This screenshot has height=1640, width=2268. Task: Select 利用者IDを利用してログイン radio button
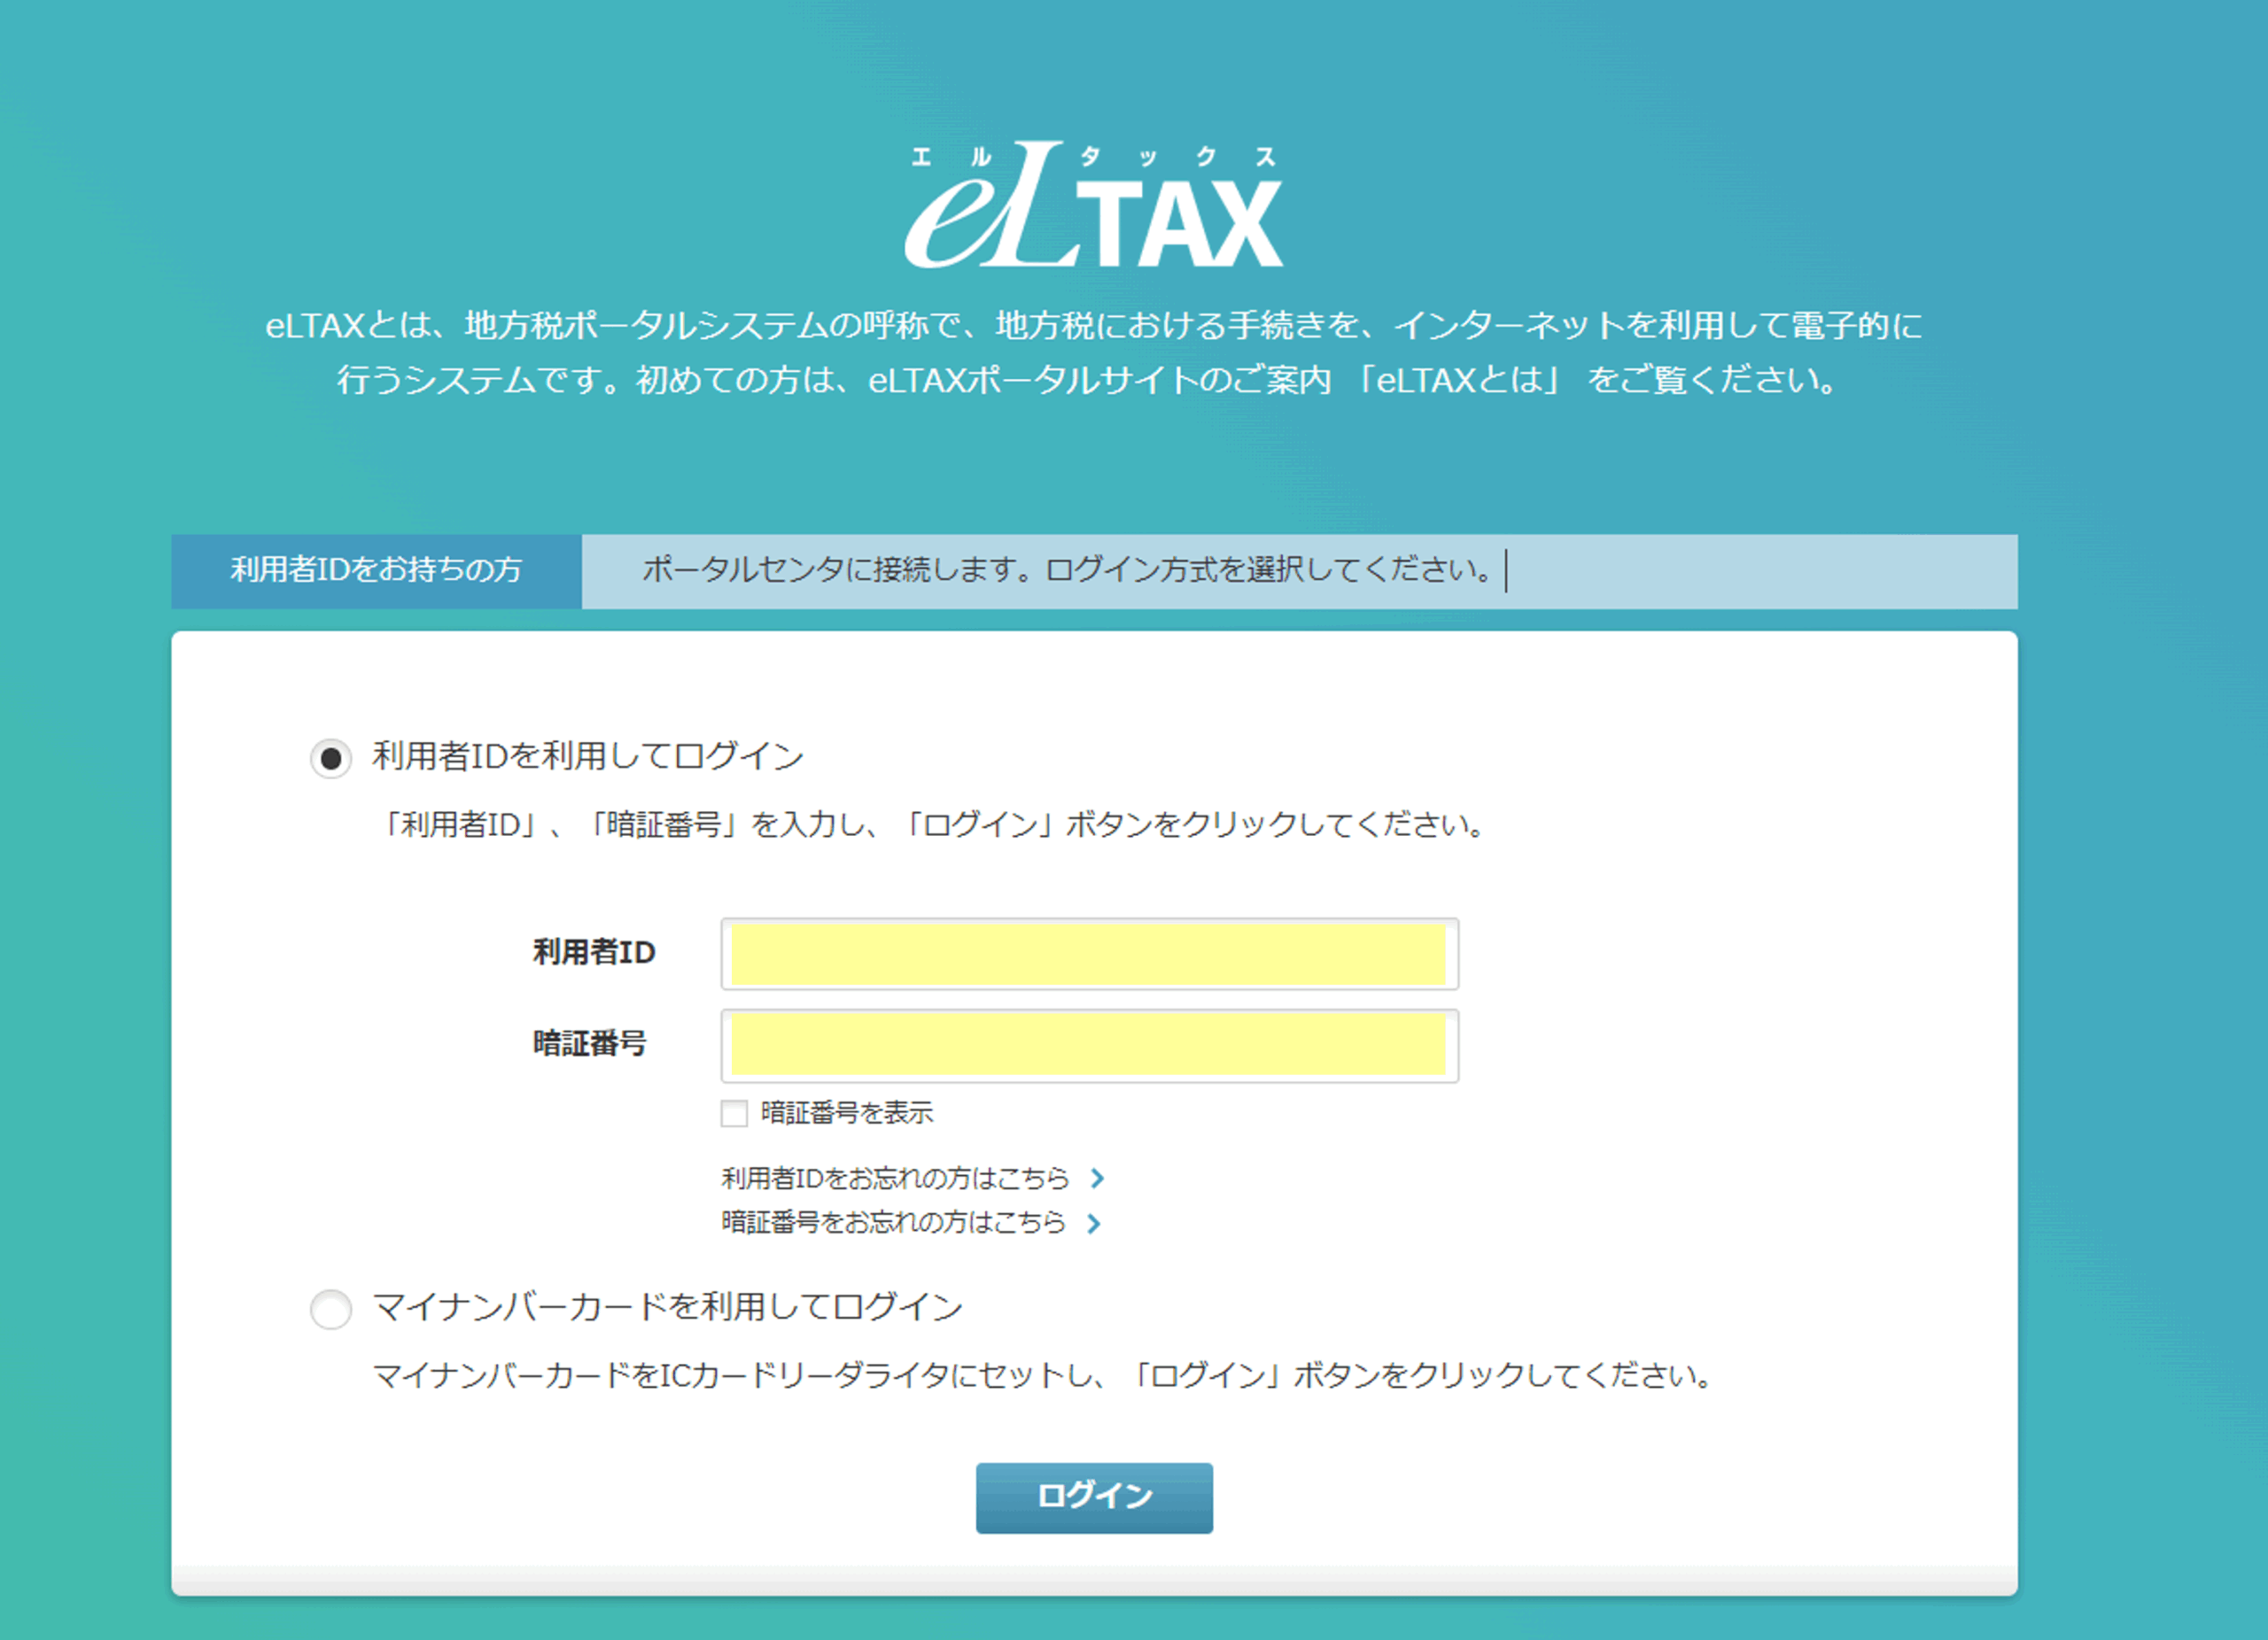tap(331, 759)
